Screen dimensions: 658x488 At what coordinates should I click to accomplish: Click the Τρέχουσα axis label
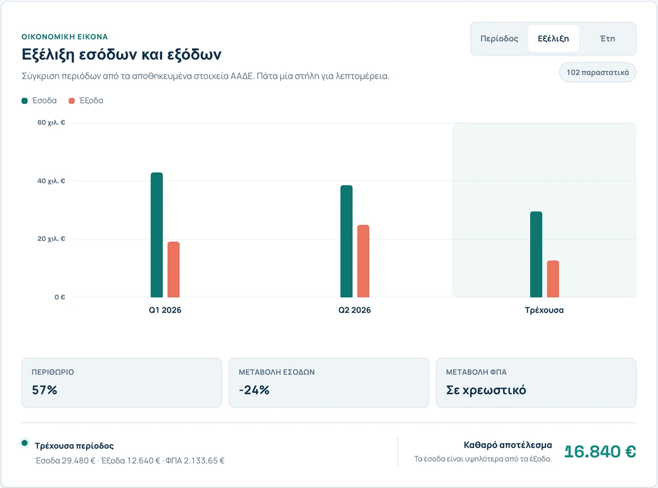[544, 310]
